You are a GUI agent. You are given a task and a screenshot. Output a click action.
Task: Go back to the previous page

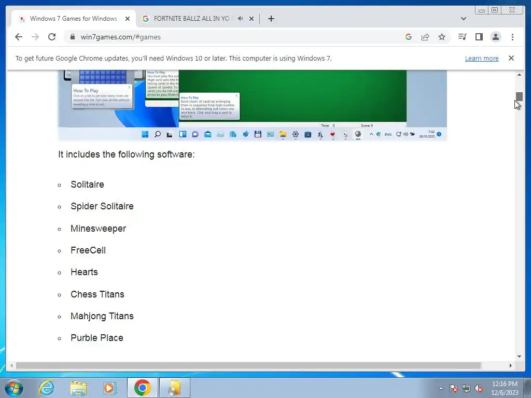tap(19, 37)
